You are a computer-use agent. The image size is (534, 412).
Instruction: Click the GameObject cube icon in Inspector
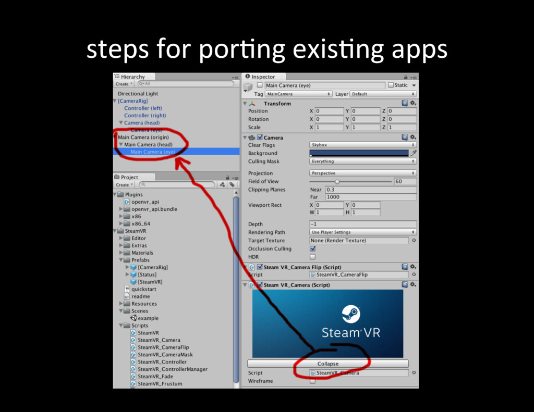248,88
